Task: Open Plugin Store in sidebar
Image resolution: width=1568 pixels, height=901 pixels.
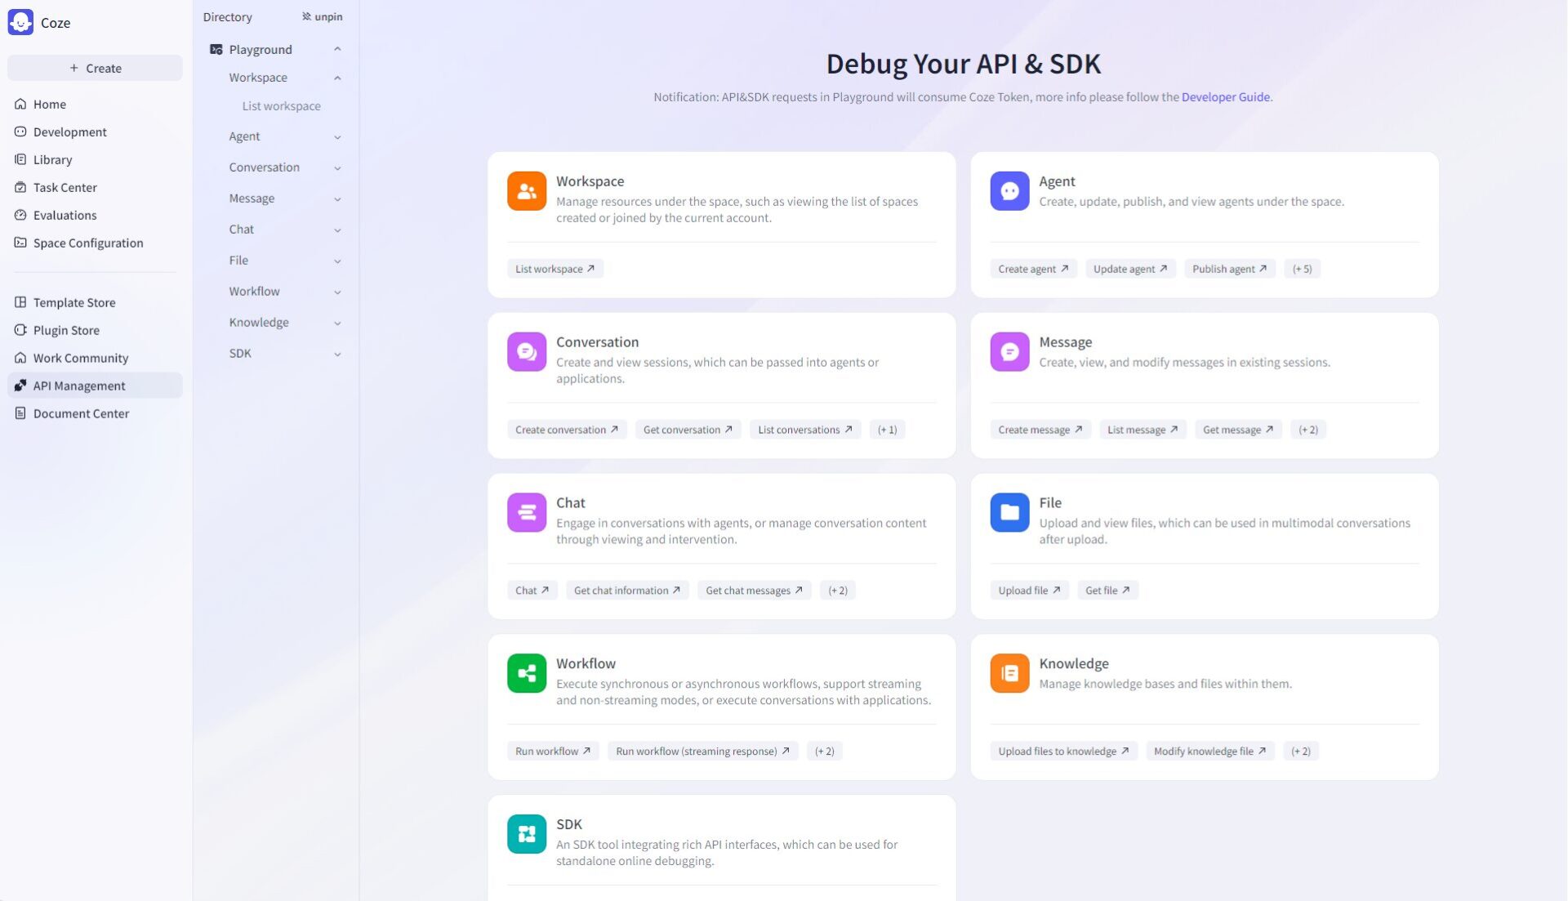Action: pos(66,330)
